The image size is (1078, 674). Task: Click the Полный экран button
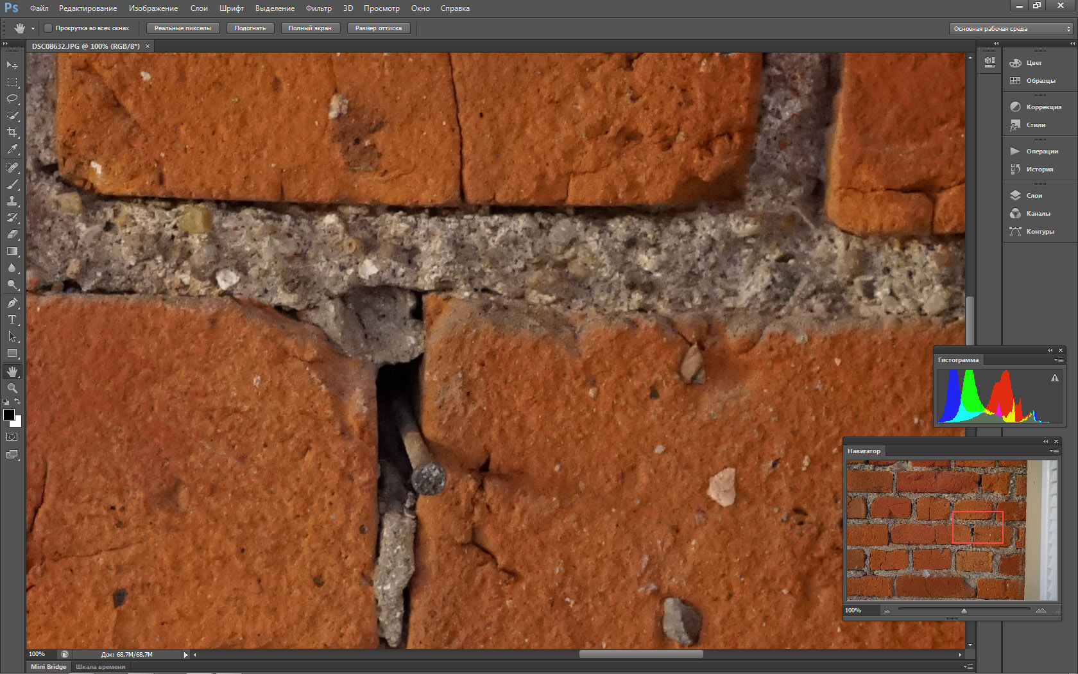pos(310,28)
